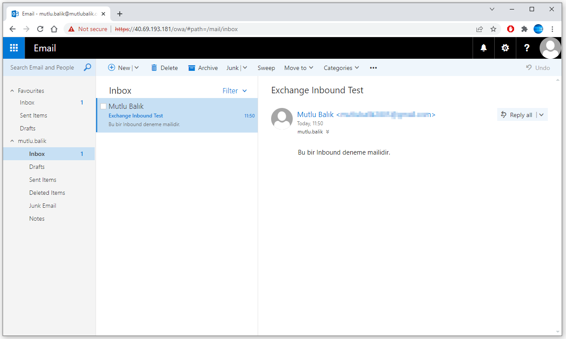Expand the Reply all options arrow
This screenshot has height=339, width=566.
(x=541, y=115)
